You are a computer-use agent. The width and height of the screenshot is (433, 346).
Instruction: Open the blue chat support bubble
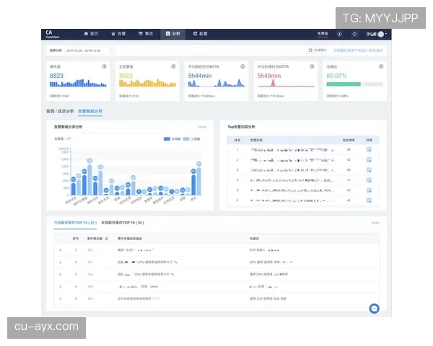click(x=374, y=309)
